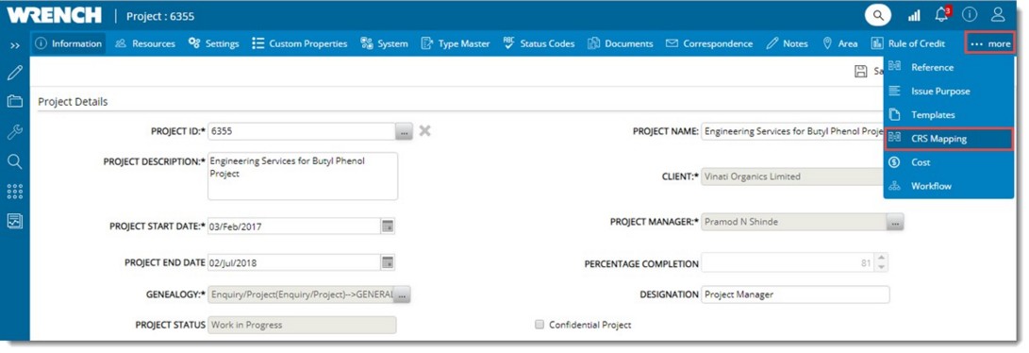Open the search icon in top bar
The height and width of the screenshot is (353, 1029).
pyautogui.click(x=877, y=15)
